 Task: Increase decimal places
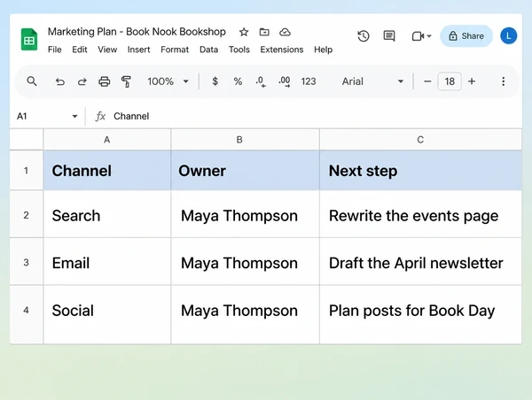[284, 81]
